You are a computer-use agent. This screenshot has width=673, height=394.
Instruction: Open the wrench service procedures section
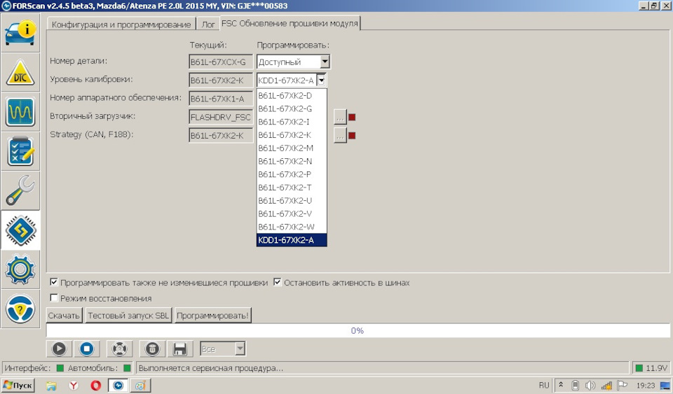tap(20, 191)
